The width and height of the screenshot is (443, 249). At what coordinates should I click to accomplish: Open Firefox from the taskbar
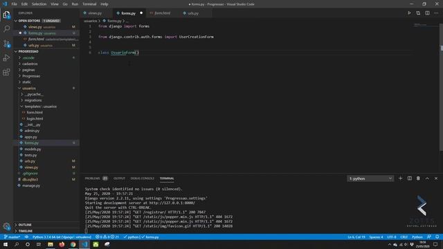click(x=62, y=244)
